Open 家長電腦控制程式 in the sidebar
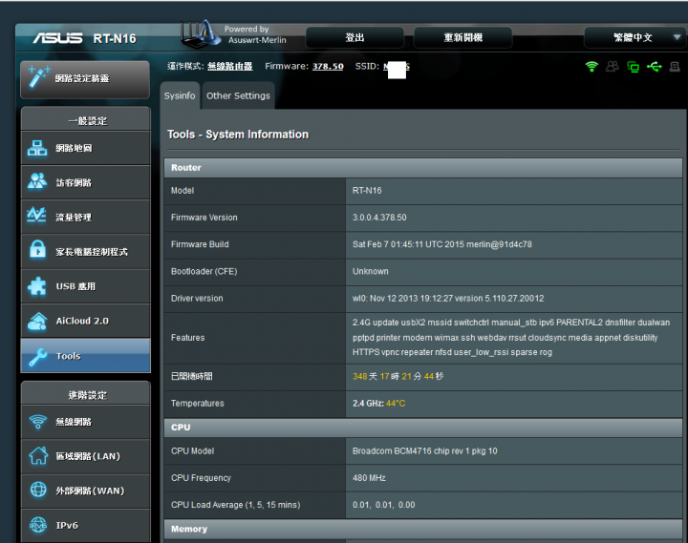 (x=86, y=252)
